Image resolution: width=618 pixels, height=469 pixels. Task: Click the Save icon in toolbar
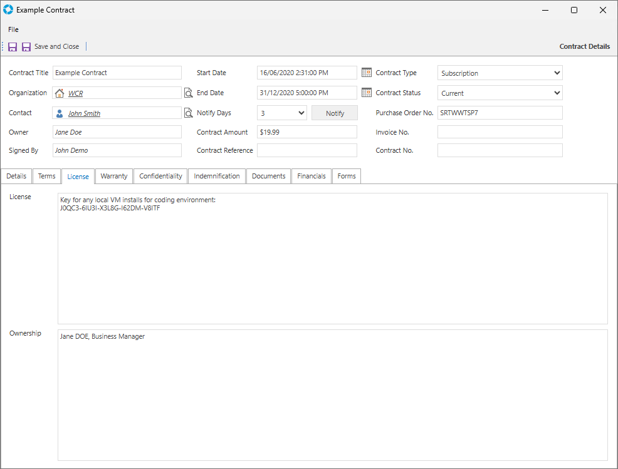click(13, 47)
